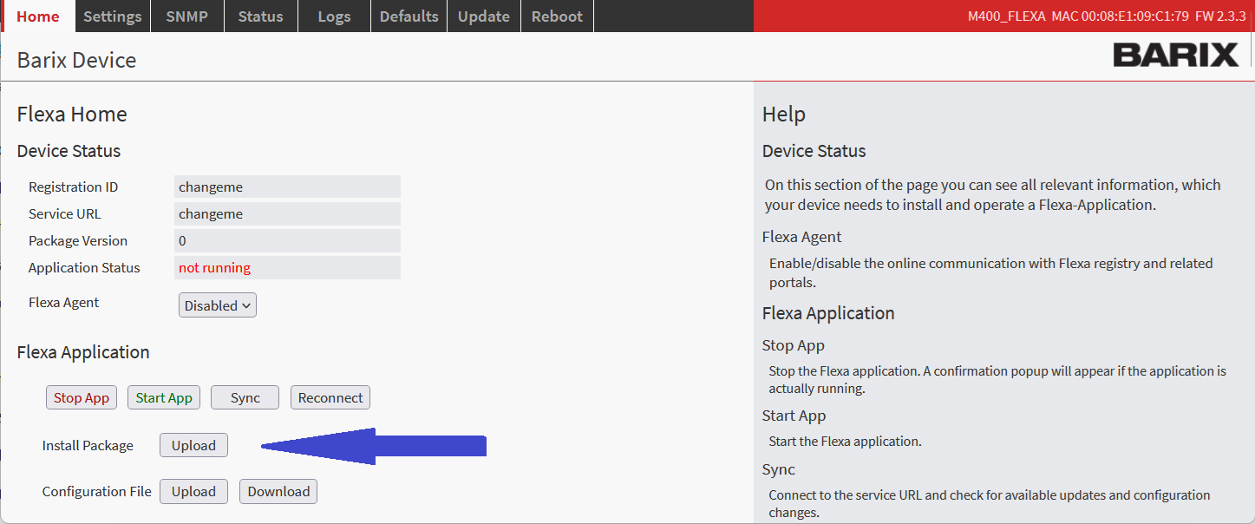Viewport: 1255px width, 524px height.
Task: Click the 'Start the Flexa application.' help text
Action: click(x=845, y=441)
